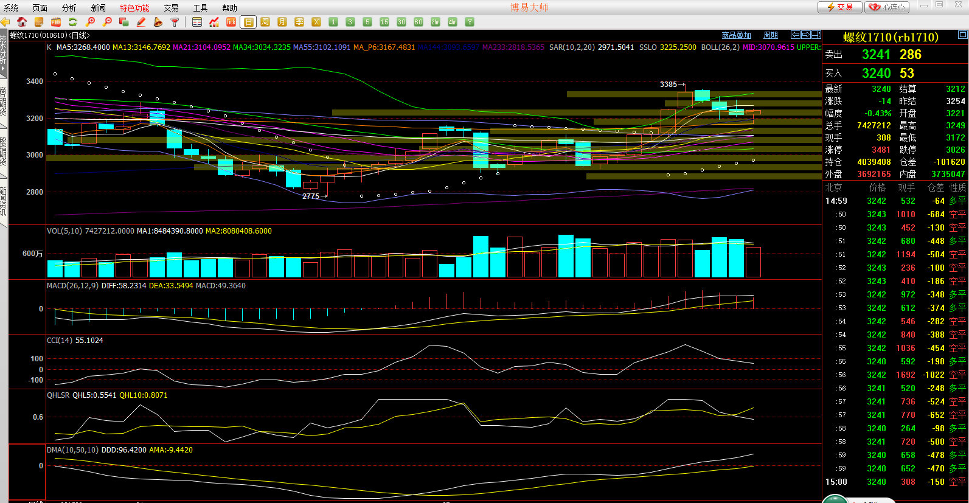This screenshot has width=969, height=503.
Task: Click the DMA(10,50,10) indicator label
Action: pyautogui.click(x=73, y=450)
